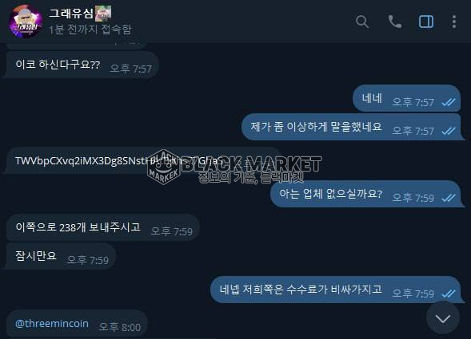Click the last seen status 1분 전까지 접속함

point(90,30)
